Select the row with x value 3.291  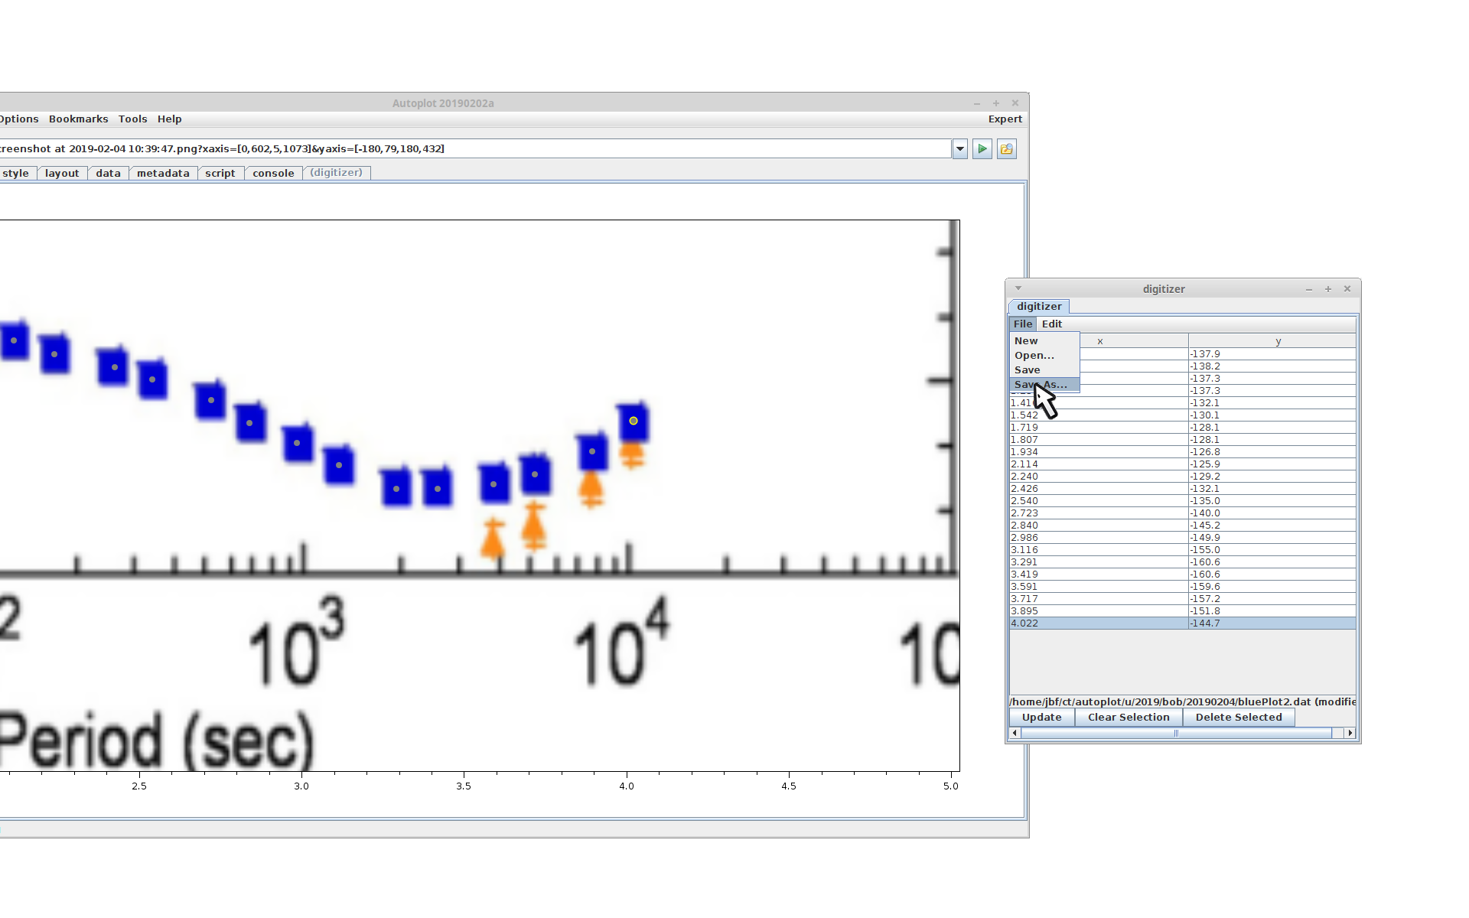(x=1182, y=562)
